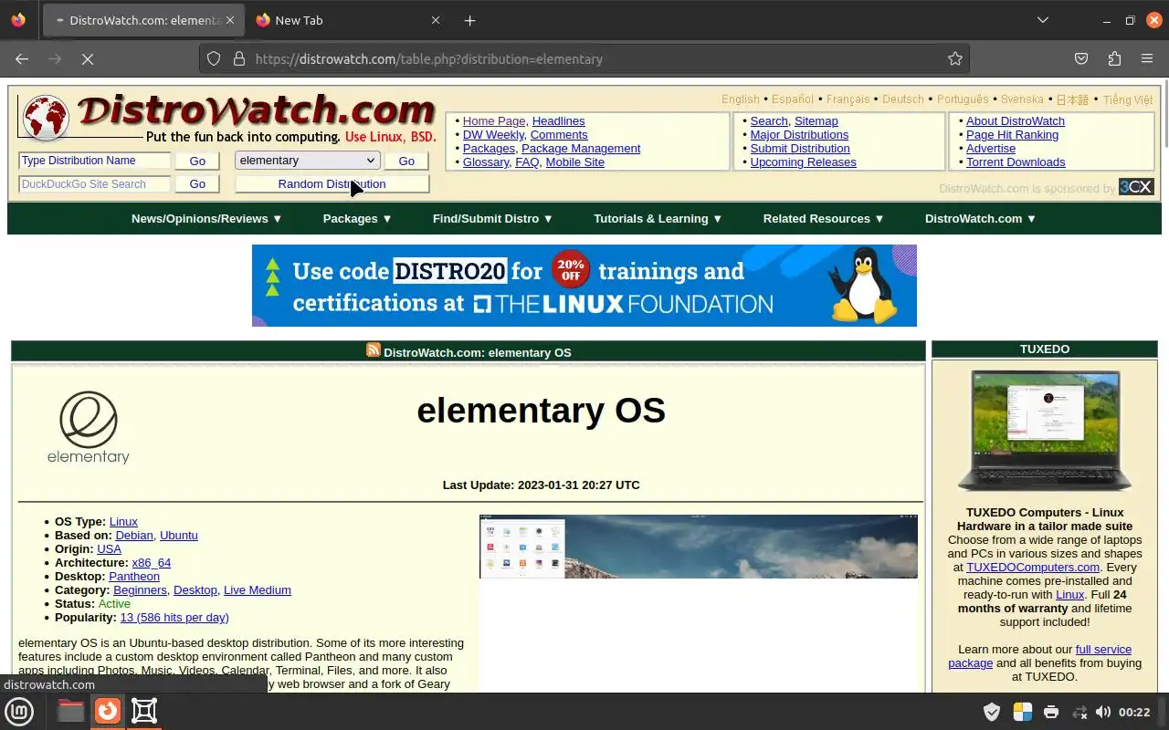Click the volume speaker tray icon
The image size is (1169, 730).
pos(1103,712)
